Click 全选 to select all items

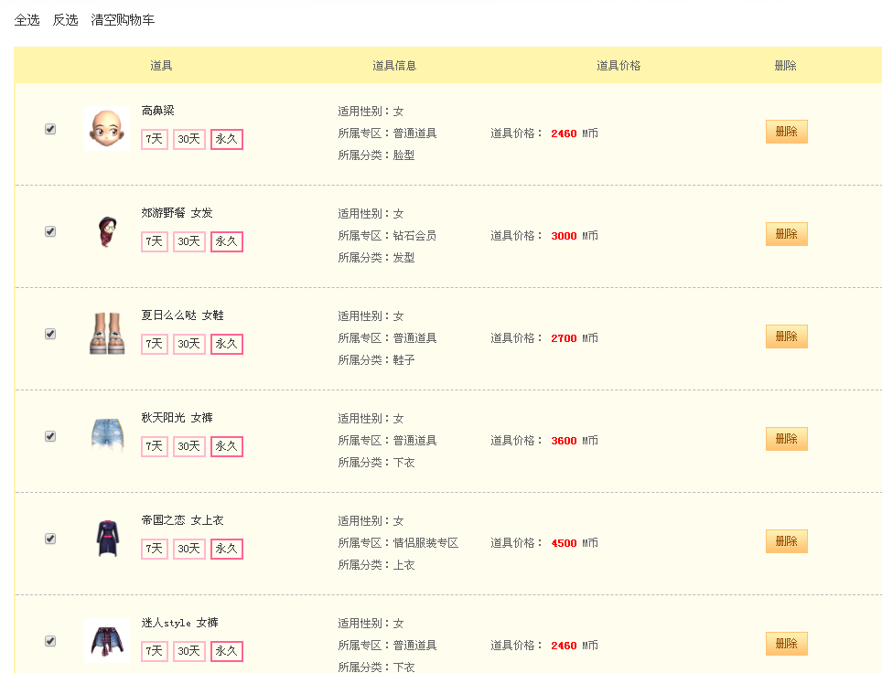point(27,20)
